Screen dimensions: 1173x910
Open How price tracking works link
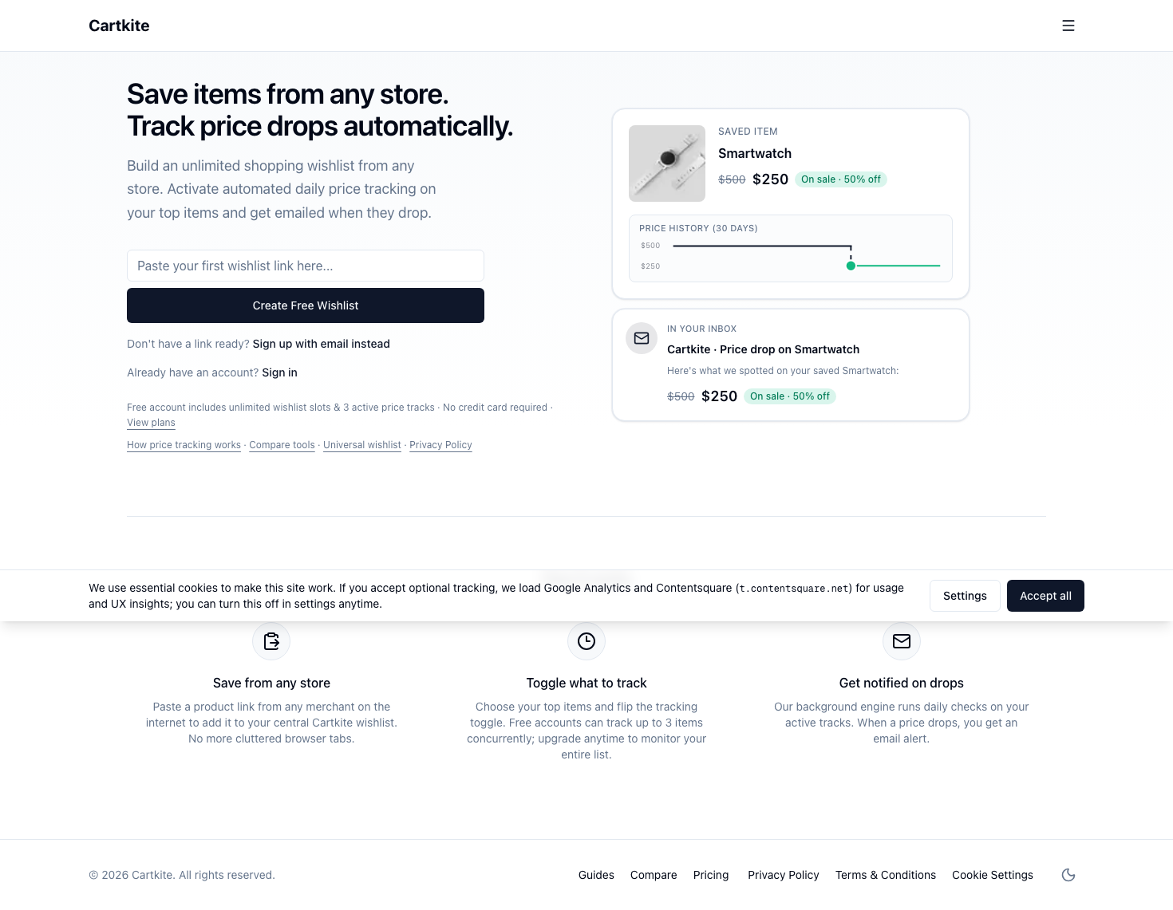coord(184,445)
